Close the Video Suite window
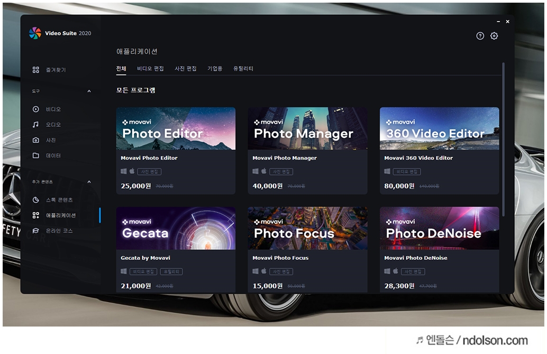This screenshot has width=547, height=354. pos(507,22)
